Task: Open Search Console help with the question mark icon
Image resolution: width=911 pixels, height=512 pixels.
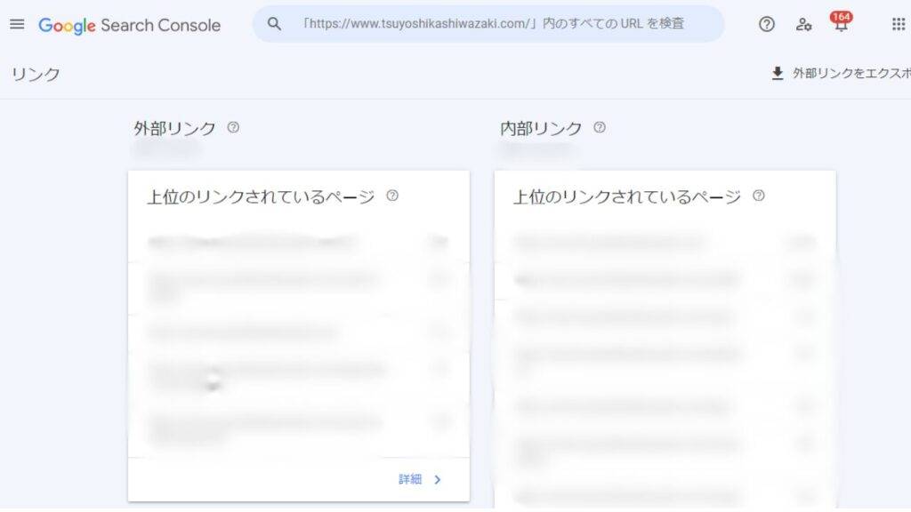Action: [x=766, y=24]
